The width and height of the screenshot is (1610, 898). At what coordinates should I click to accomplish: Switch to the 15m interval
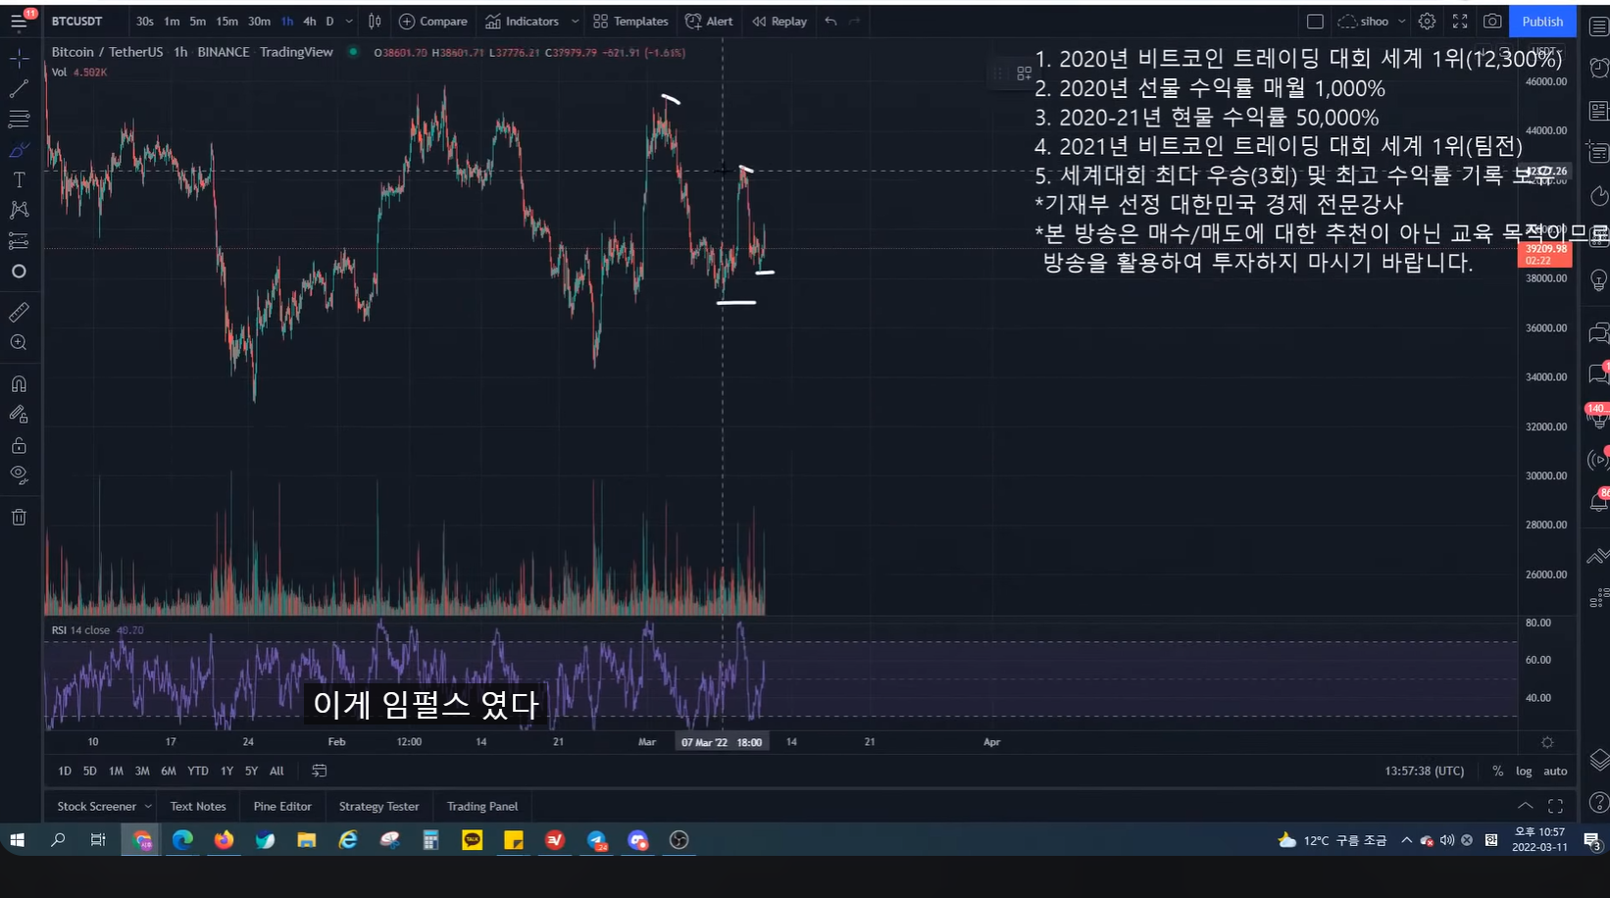point(226,22)
